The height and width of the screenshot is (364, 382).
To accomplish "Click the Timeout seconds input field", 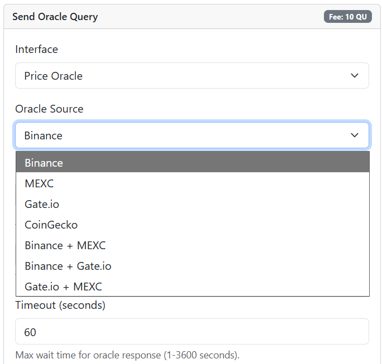I will pos(192,332).
